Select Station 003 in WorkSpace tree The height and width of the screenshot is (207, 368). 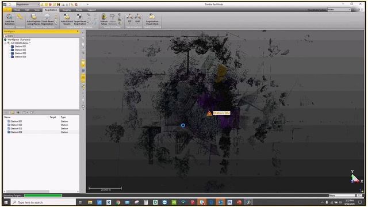(20, 53)
